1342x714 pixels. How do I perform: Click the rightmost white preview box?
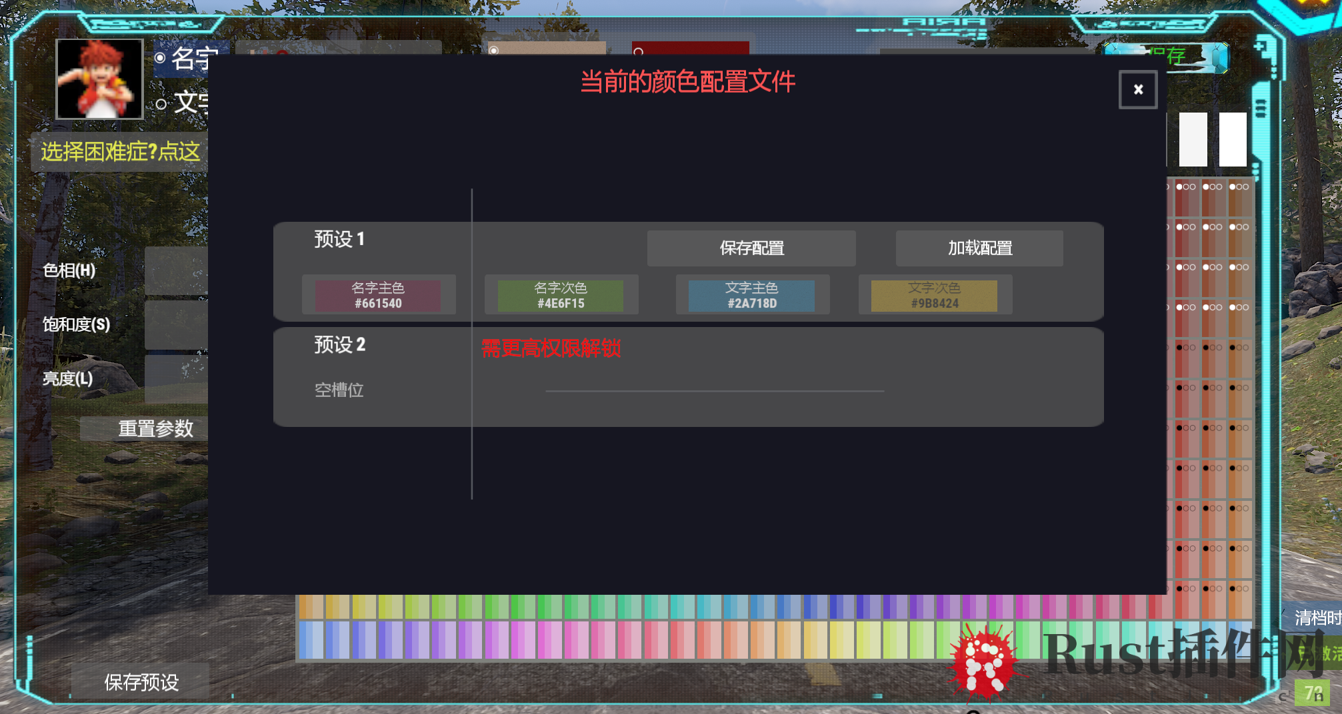point(1233,139)
